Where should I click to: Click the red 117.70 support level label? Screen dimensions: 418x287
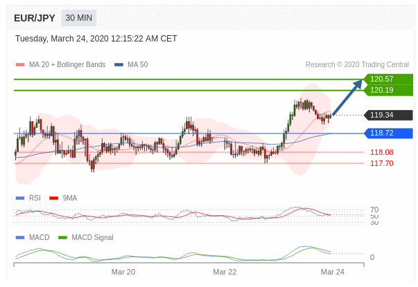[x=381, y=163]
